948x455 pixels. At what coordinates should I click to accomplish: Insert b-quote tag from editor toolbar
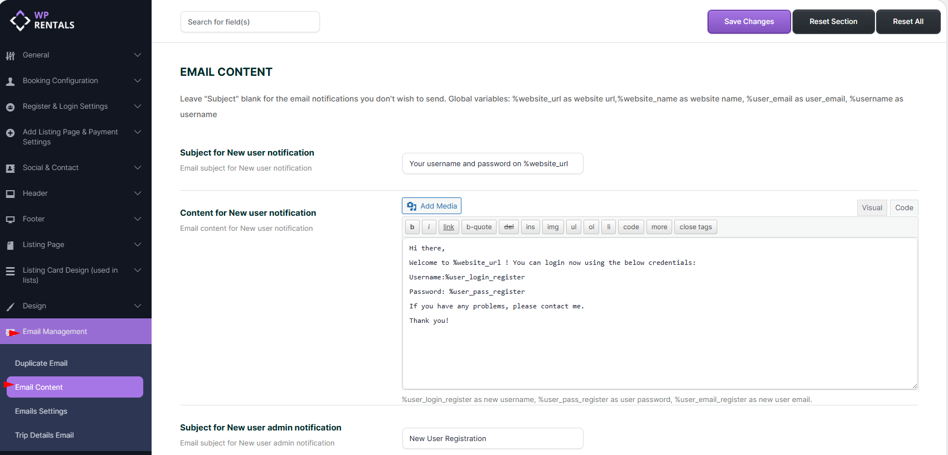point(479,227)
